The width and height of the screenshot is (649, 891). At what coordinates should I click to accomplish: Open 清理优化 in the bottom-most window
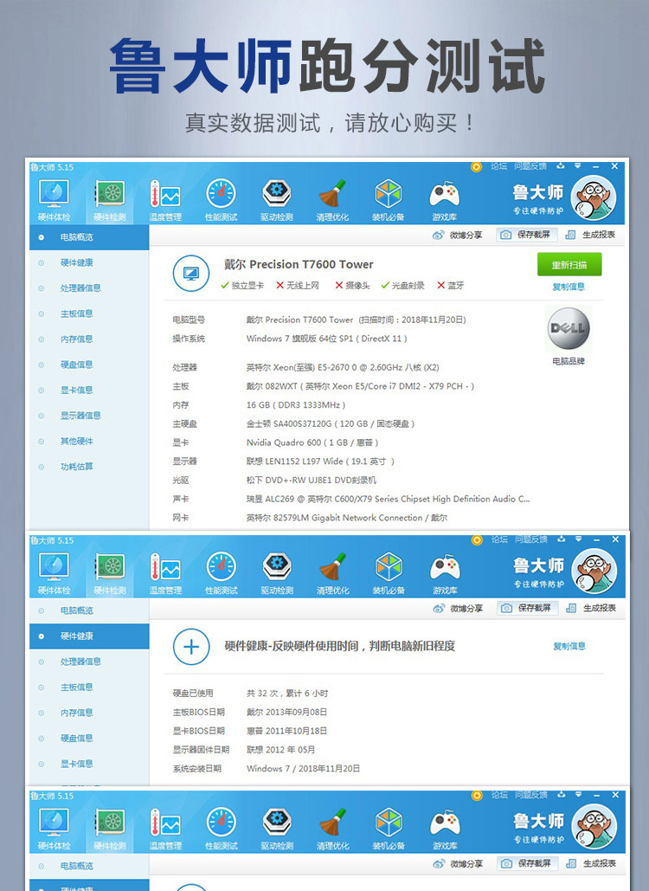coord(332,829)
